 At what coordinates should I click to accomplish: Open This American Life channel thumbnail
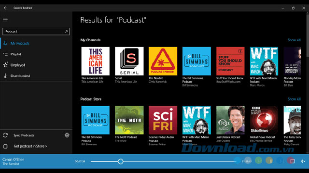(x=96, y=61)
